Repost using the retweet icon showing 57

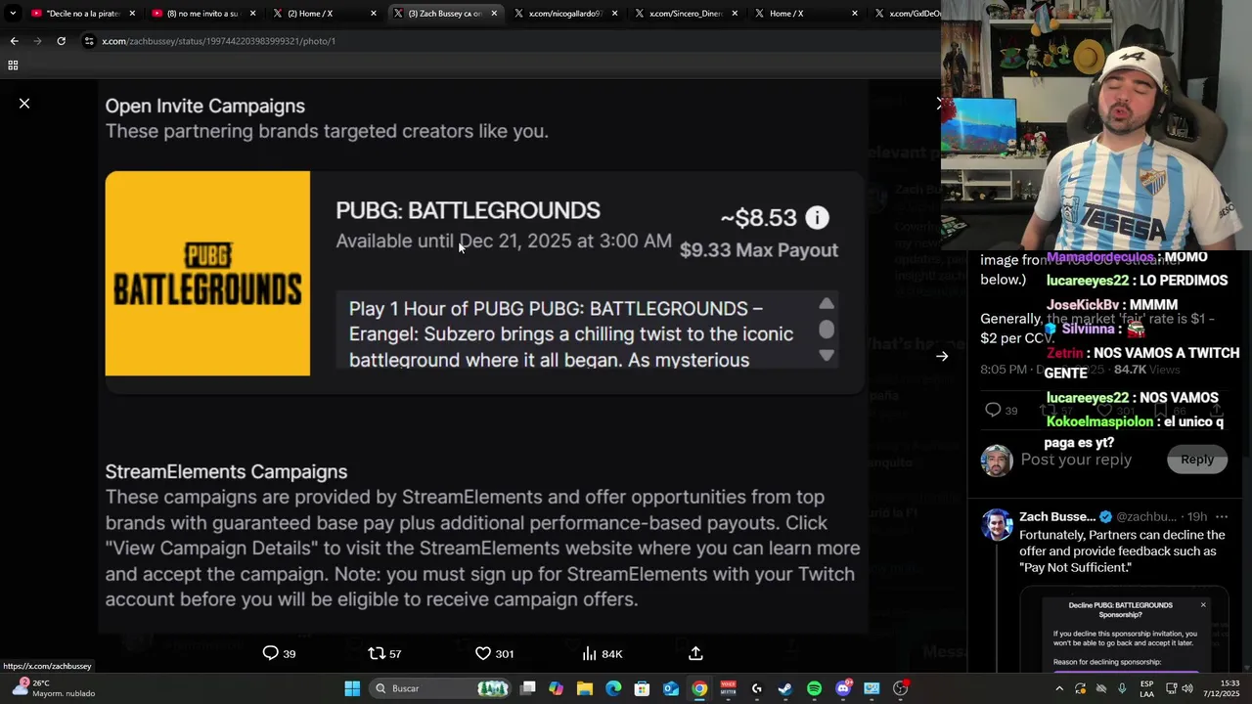[384, 653]
